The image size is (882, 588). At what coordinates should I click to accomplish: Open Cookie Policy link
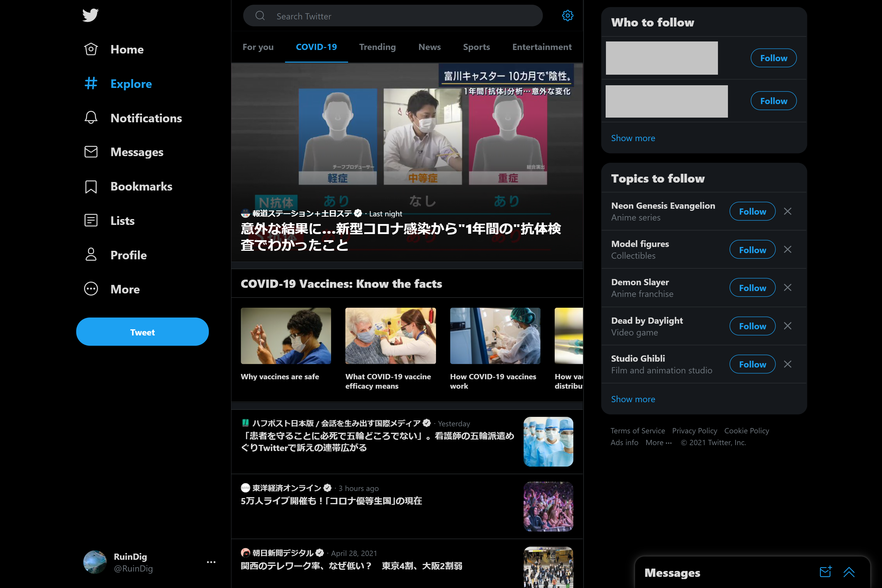coord(746,430)
